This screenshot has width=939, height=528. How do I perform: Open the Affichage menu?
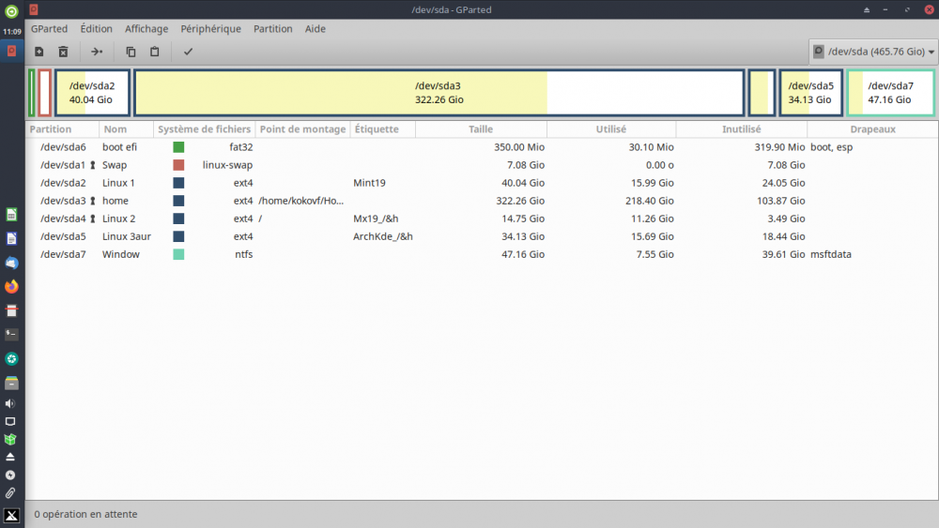pos(146,29)
